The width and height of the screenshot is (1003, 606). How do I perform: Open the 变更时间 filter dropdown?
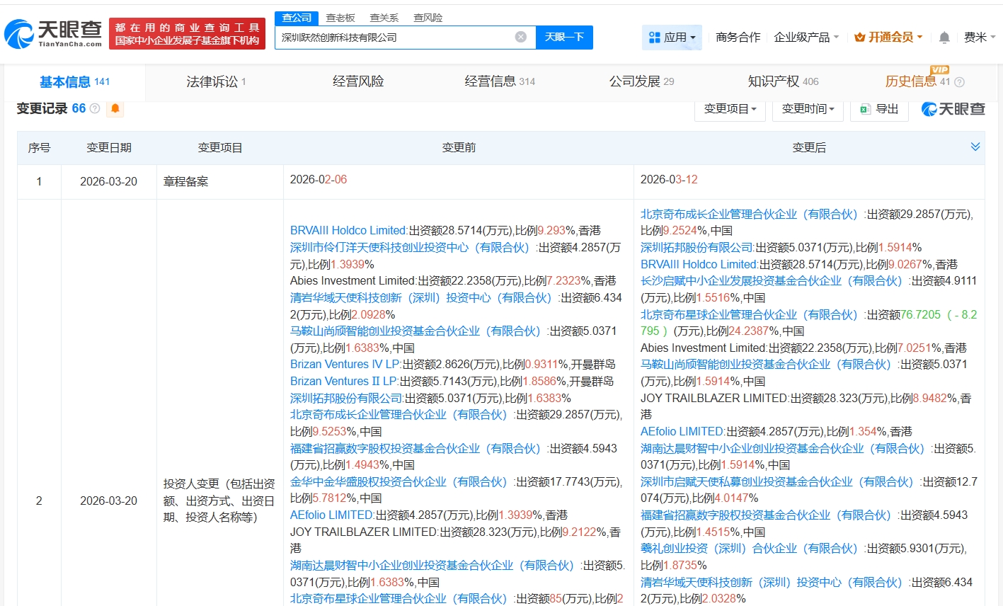808,109
